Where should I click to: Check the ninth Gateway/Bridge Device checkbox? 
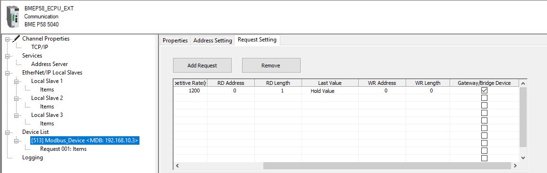point(484,151)
